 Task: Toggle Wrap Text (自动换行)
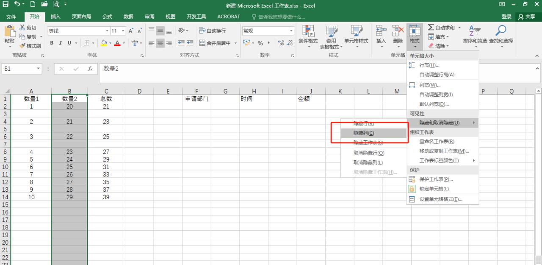(x=212, y=31)
